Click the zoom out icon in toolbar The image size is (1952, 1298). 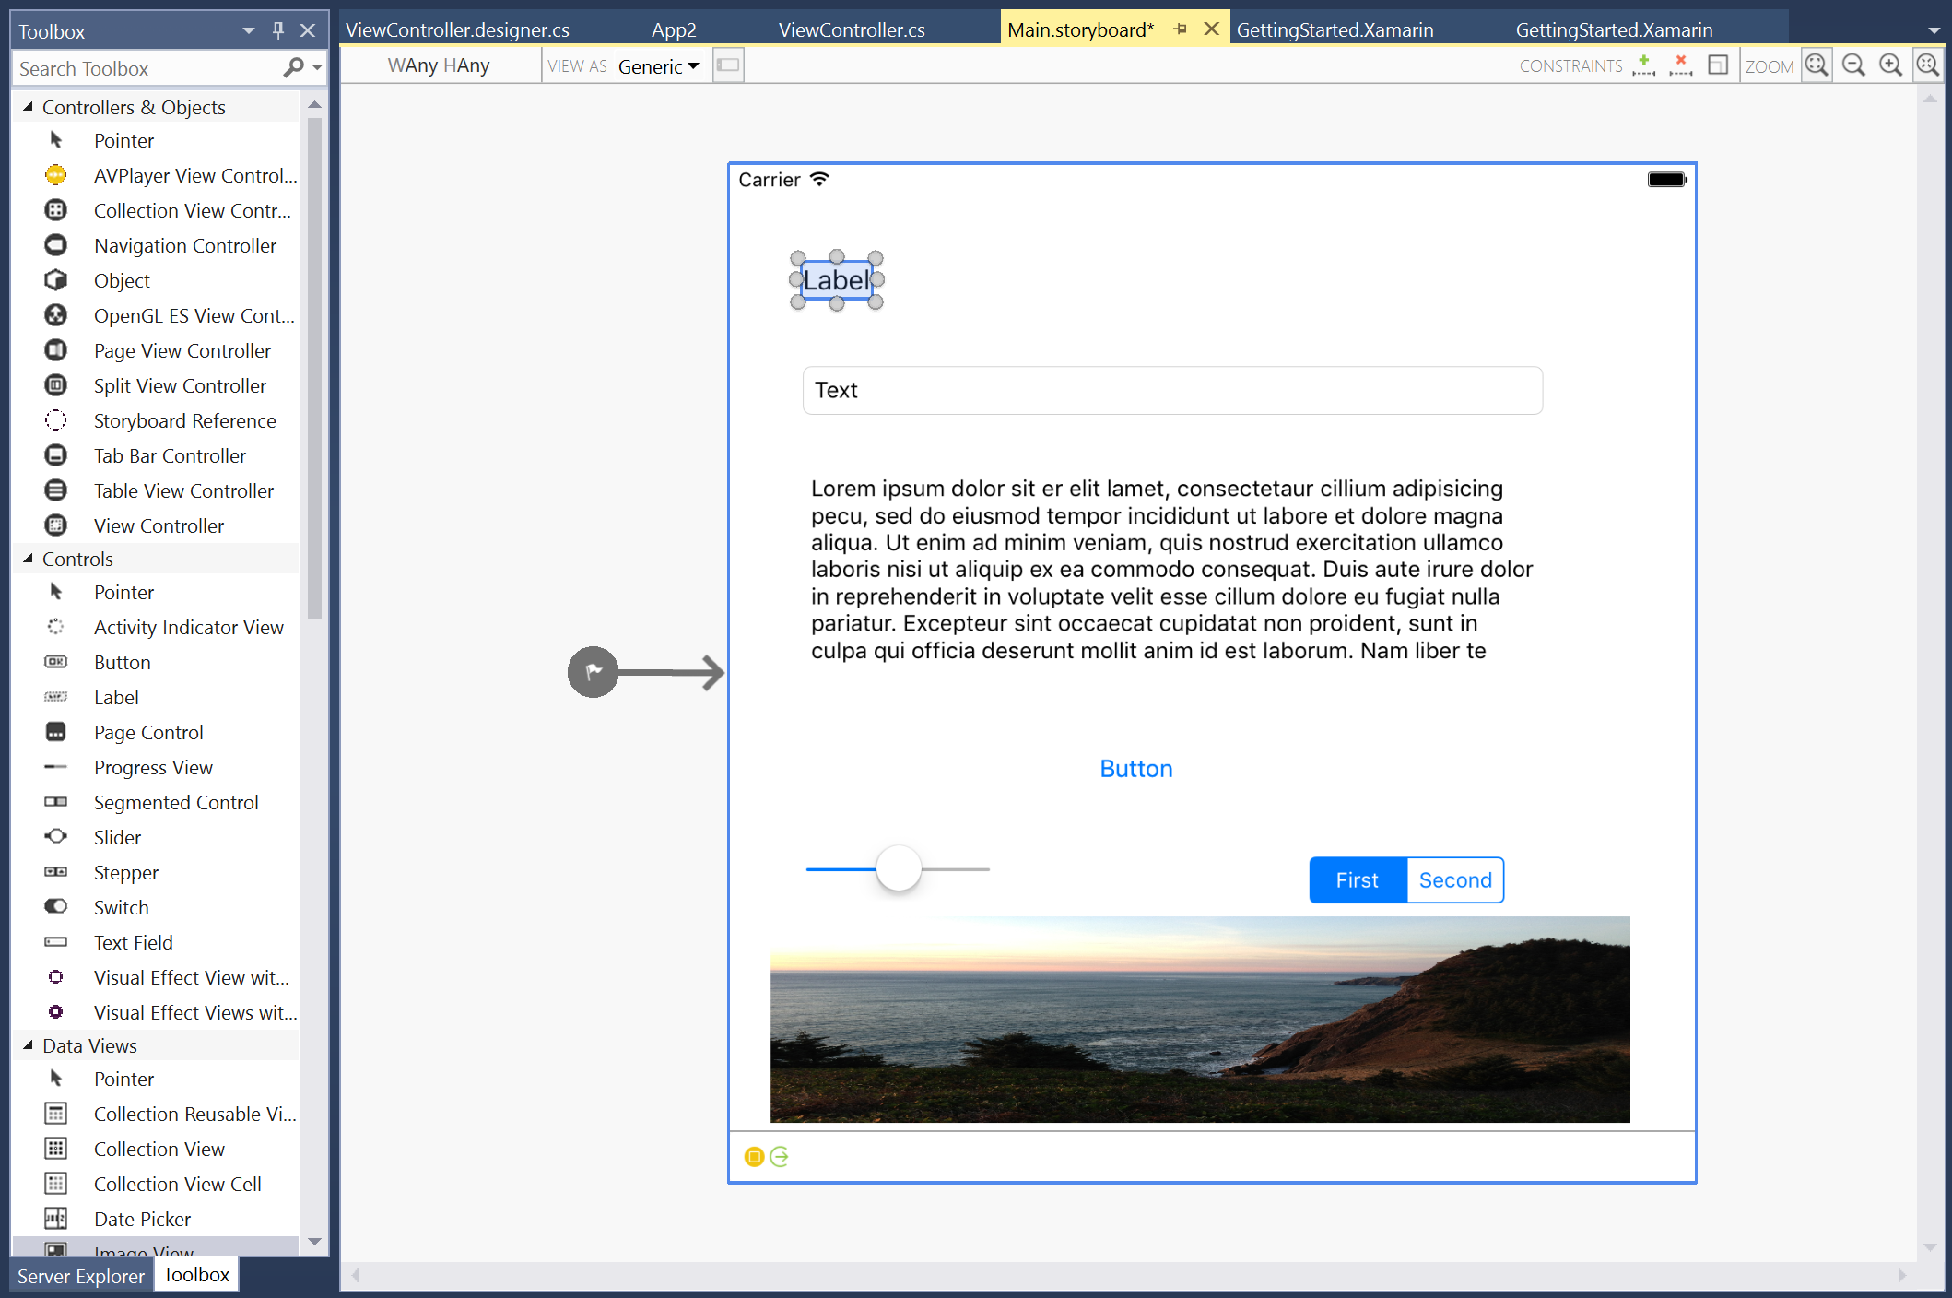[1853, 66]
